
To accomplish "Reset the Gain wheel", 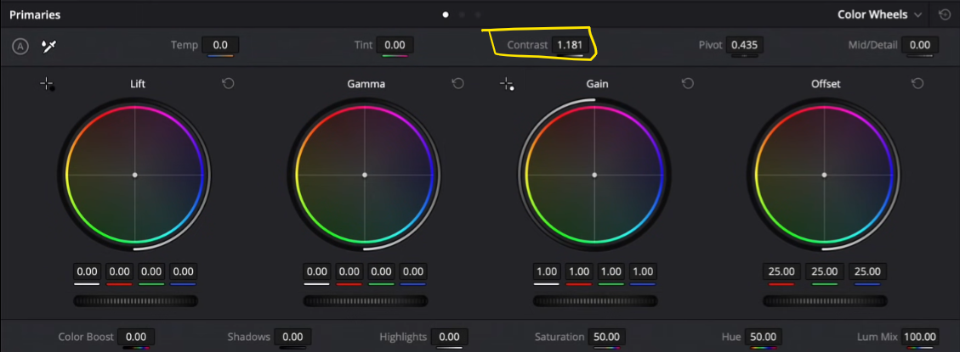I will [x=688, y=84].
